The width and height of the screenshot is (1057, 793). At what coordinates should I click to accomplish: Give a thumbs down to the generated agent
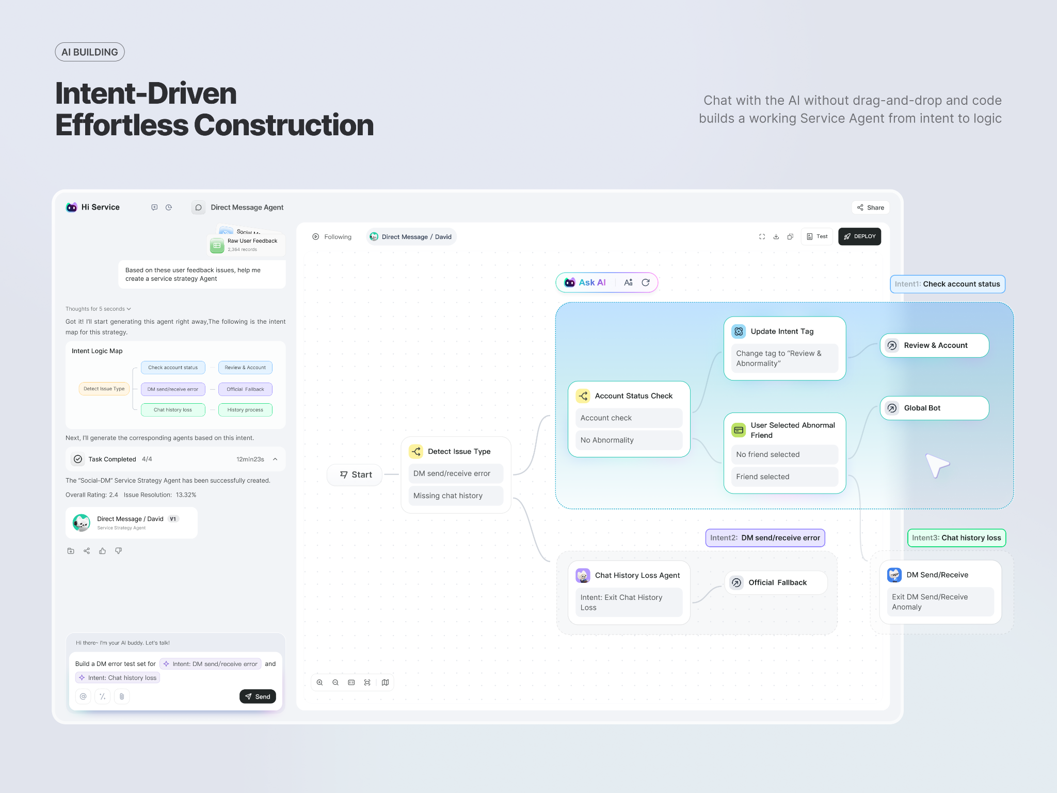pyautogui.click(x=118, y=551)
